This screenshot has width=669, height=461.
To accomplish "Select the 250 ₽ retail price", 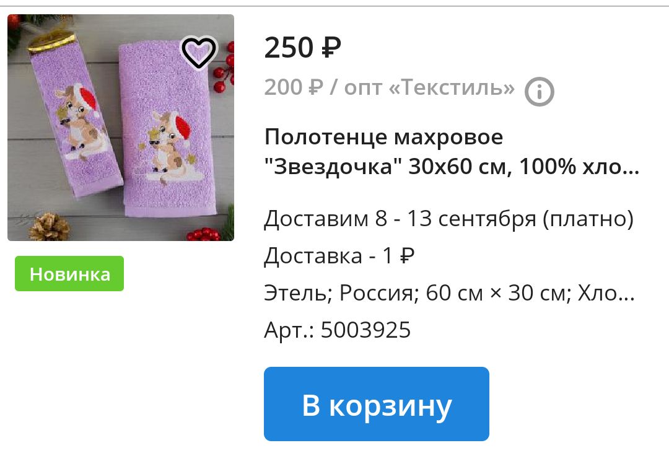I will (303, 47).
